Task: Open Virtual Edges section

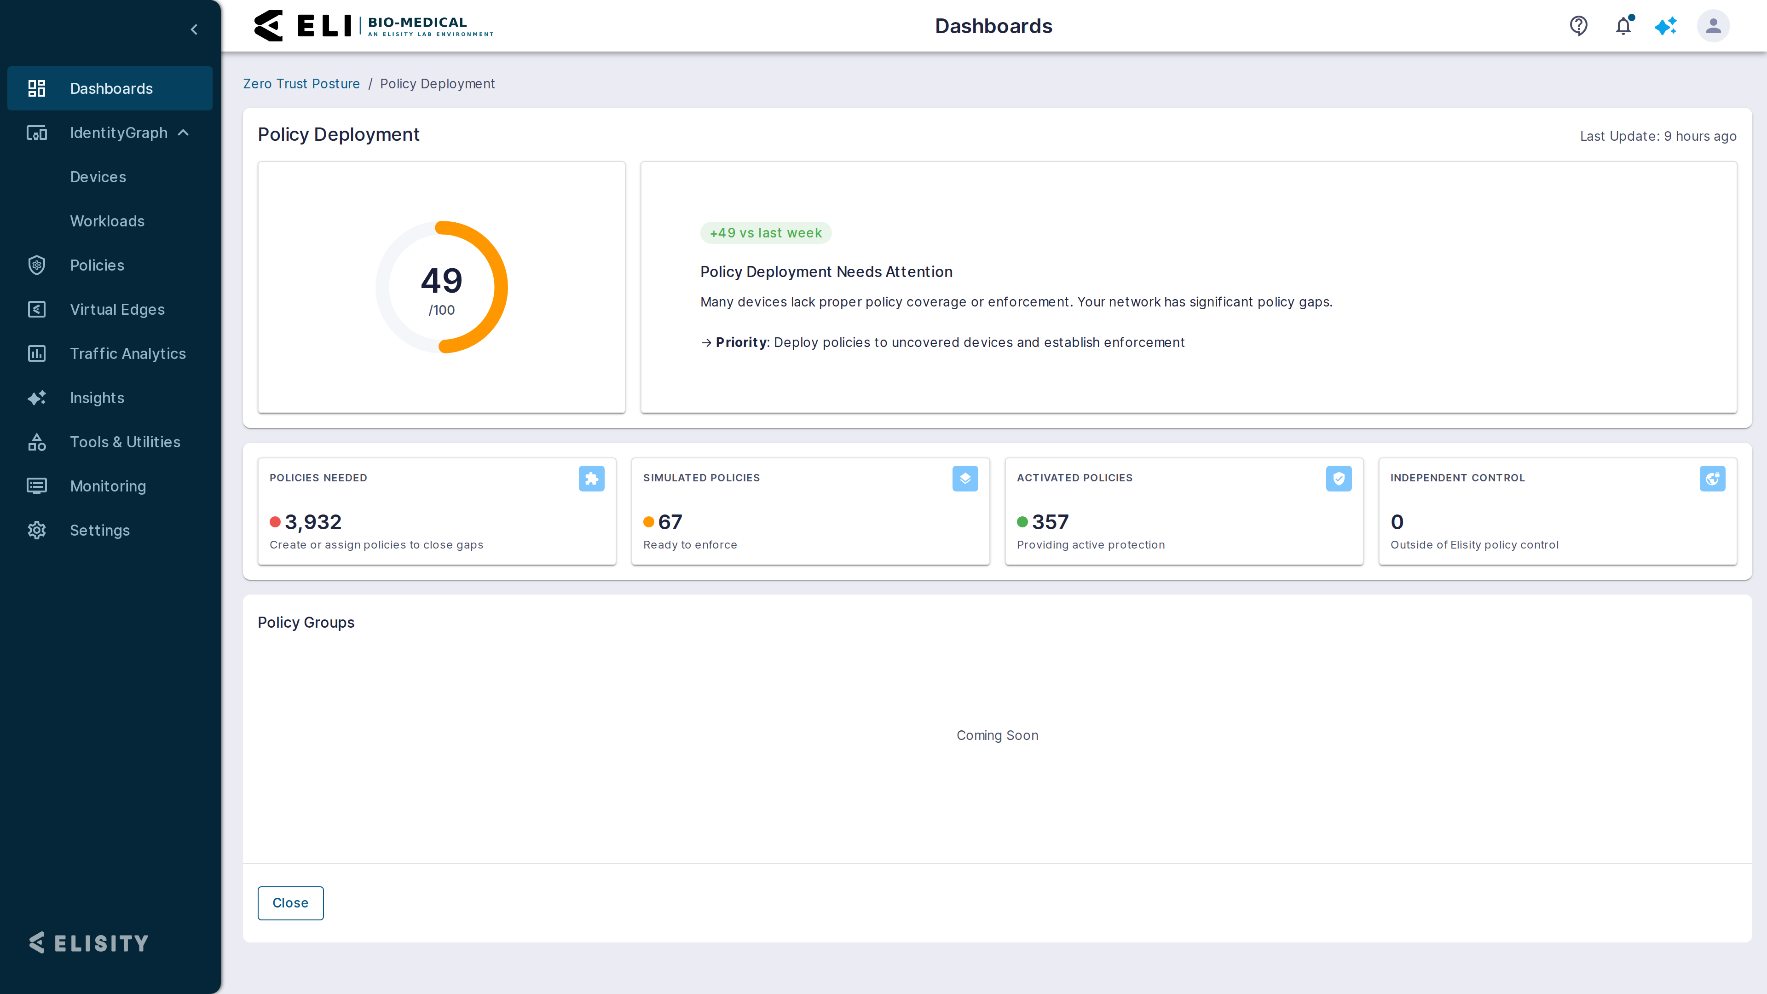Action: (x=117, y=309)
